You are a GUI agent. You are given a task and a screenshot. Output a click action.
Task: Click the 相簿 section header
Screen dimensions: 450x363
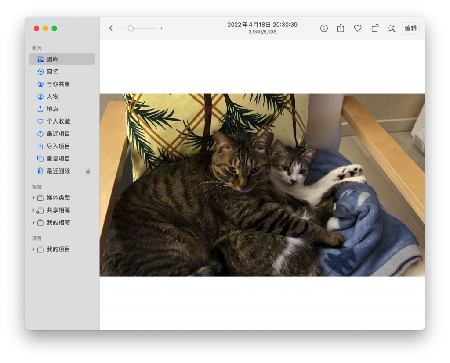click(37, 187)
